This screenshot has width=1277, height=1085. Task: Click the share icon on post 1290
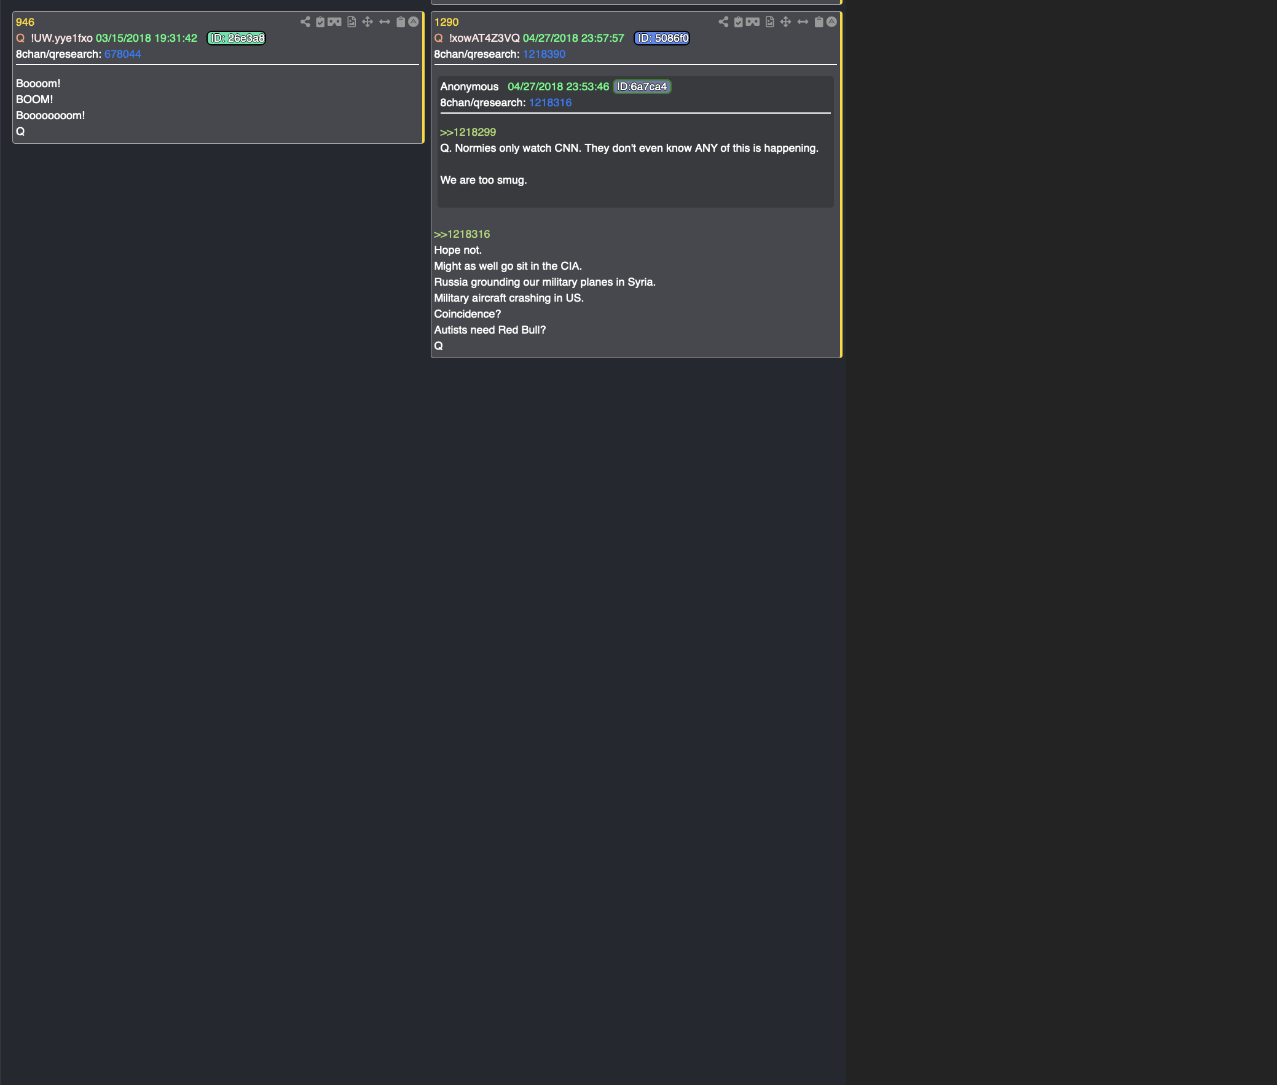pyautogui.click(x=723, y=22)
